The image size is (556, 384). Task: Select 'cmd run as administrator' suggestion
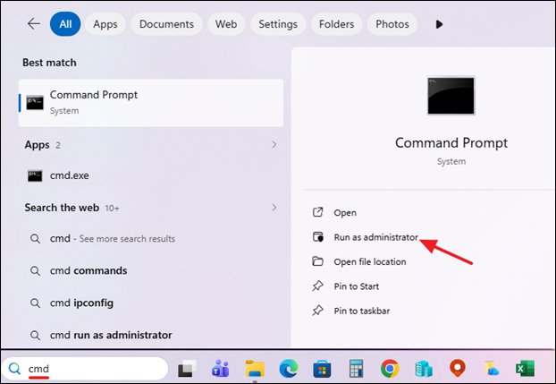[x=151, y=335]
